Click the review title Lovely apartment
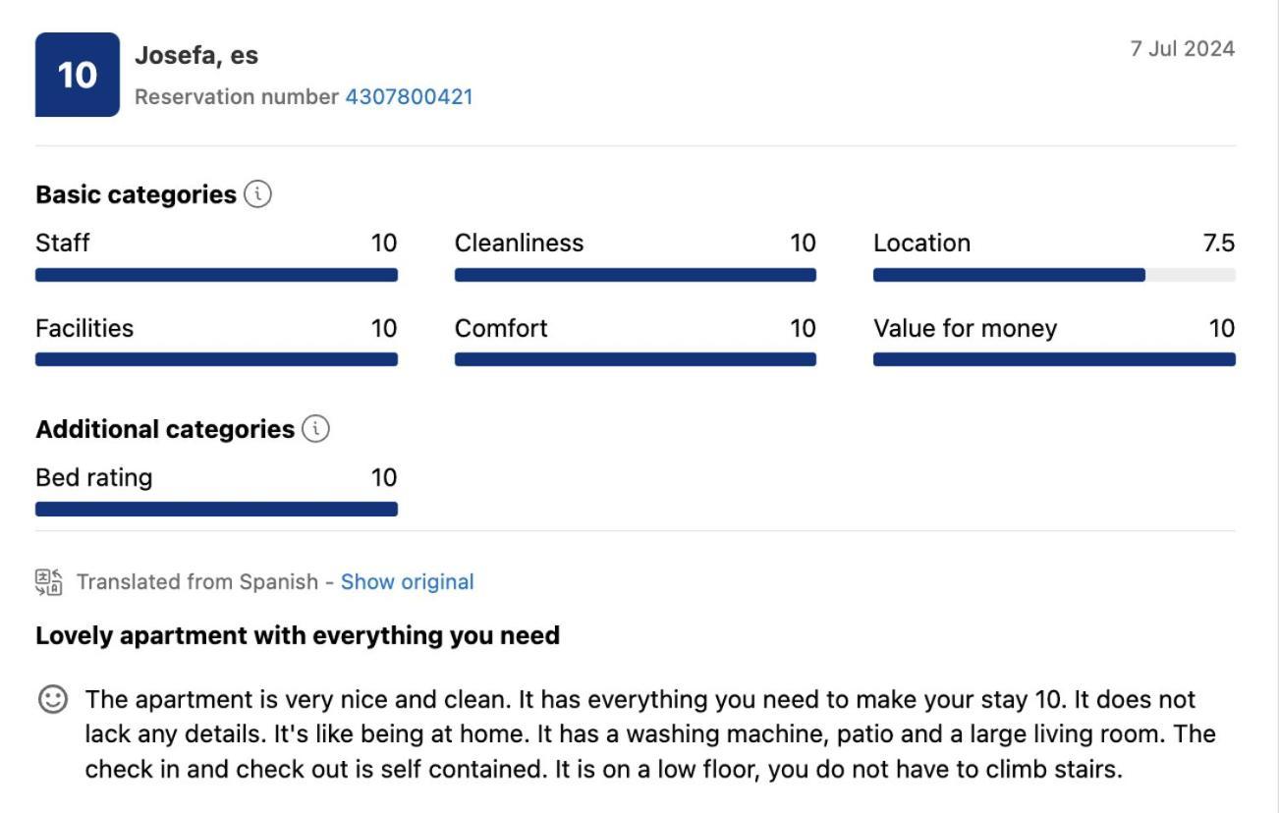The image size is (1279, 813). 298,636
